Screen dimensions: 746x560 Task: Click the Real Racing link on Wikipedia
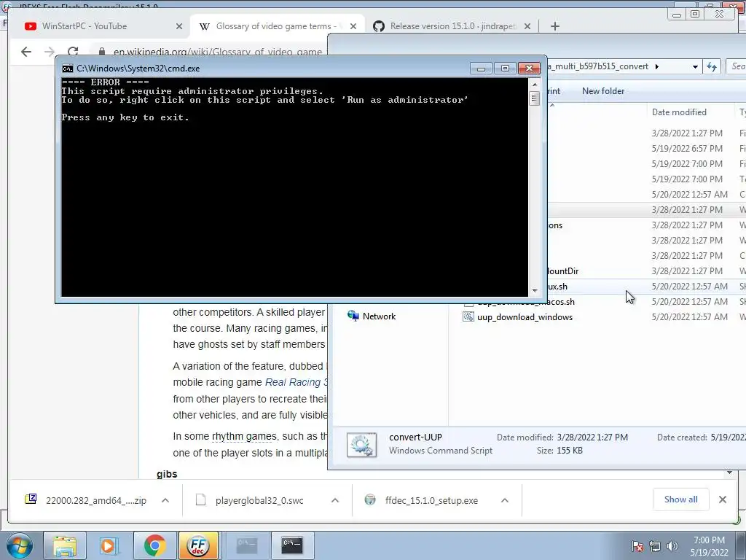[296, 382]
